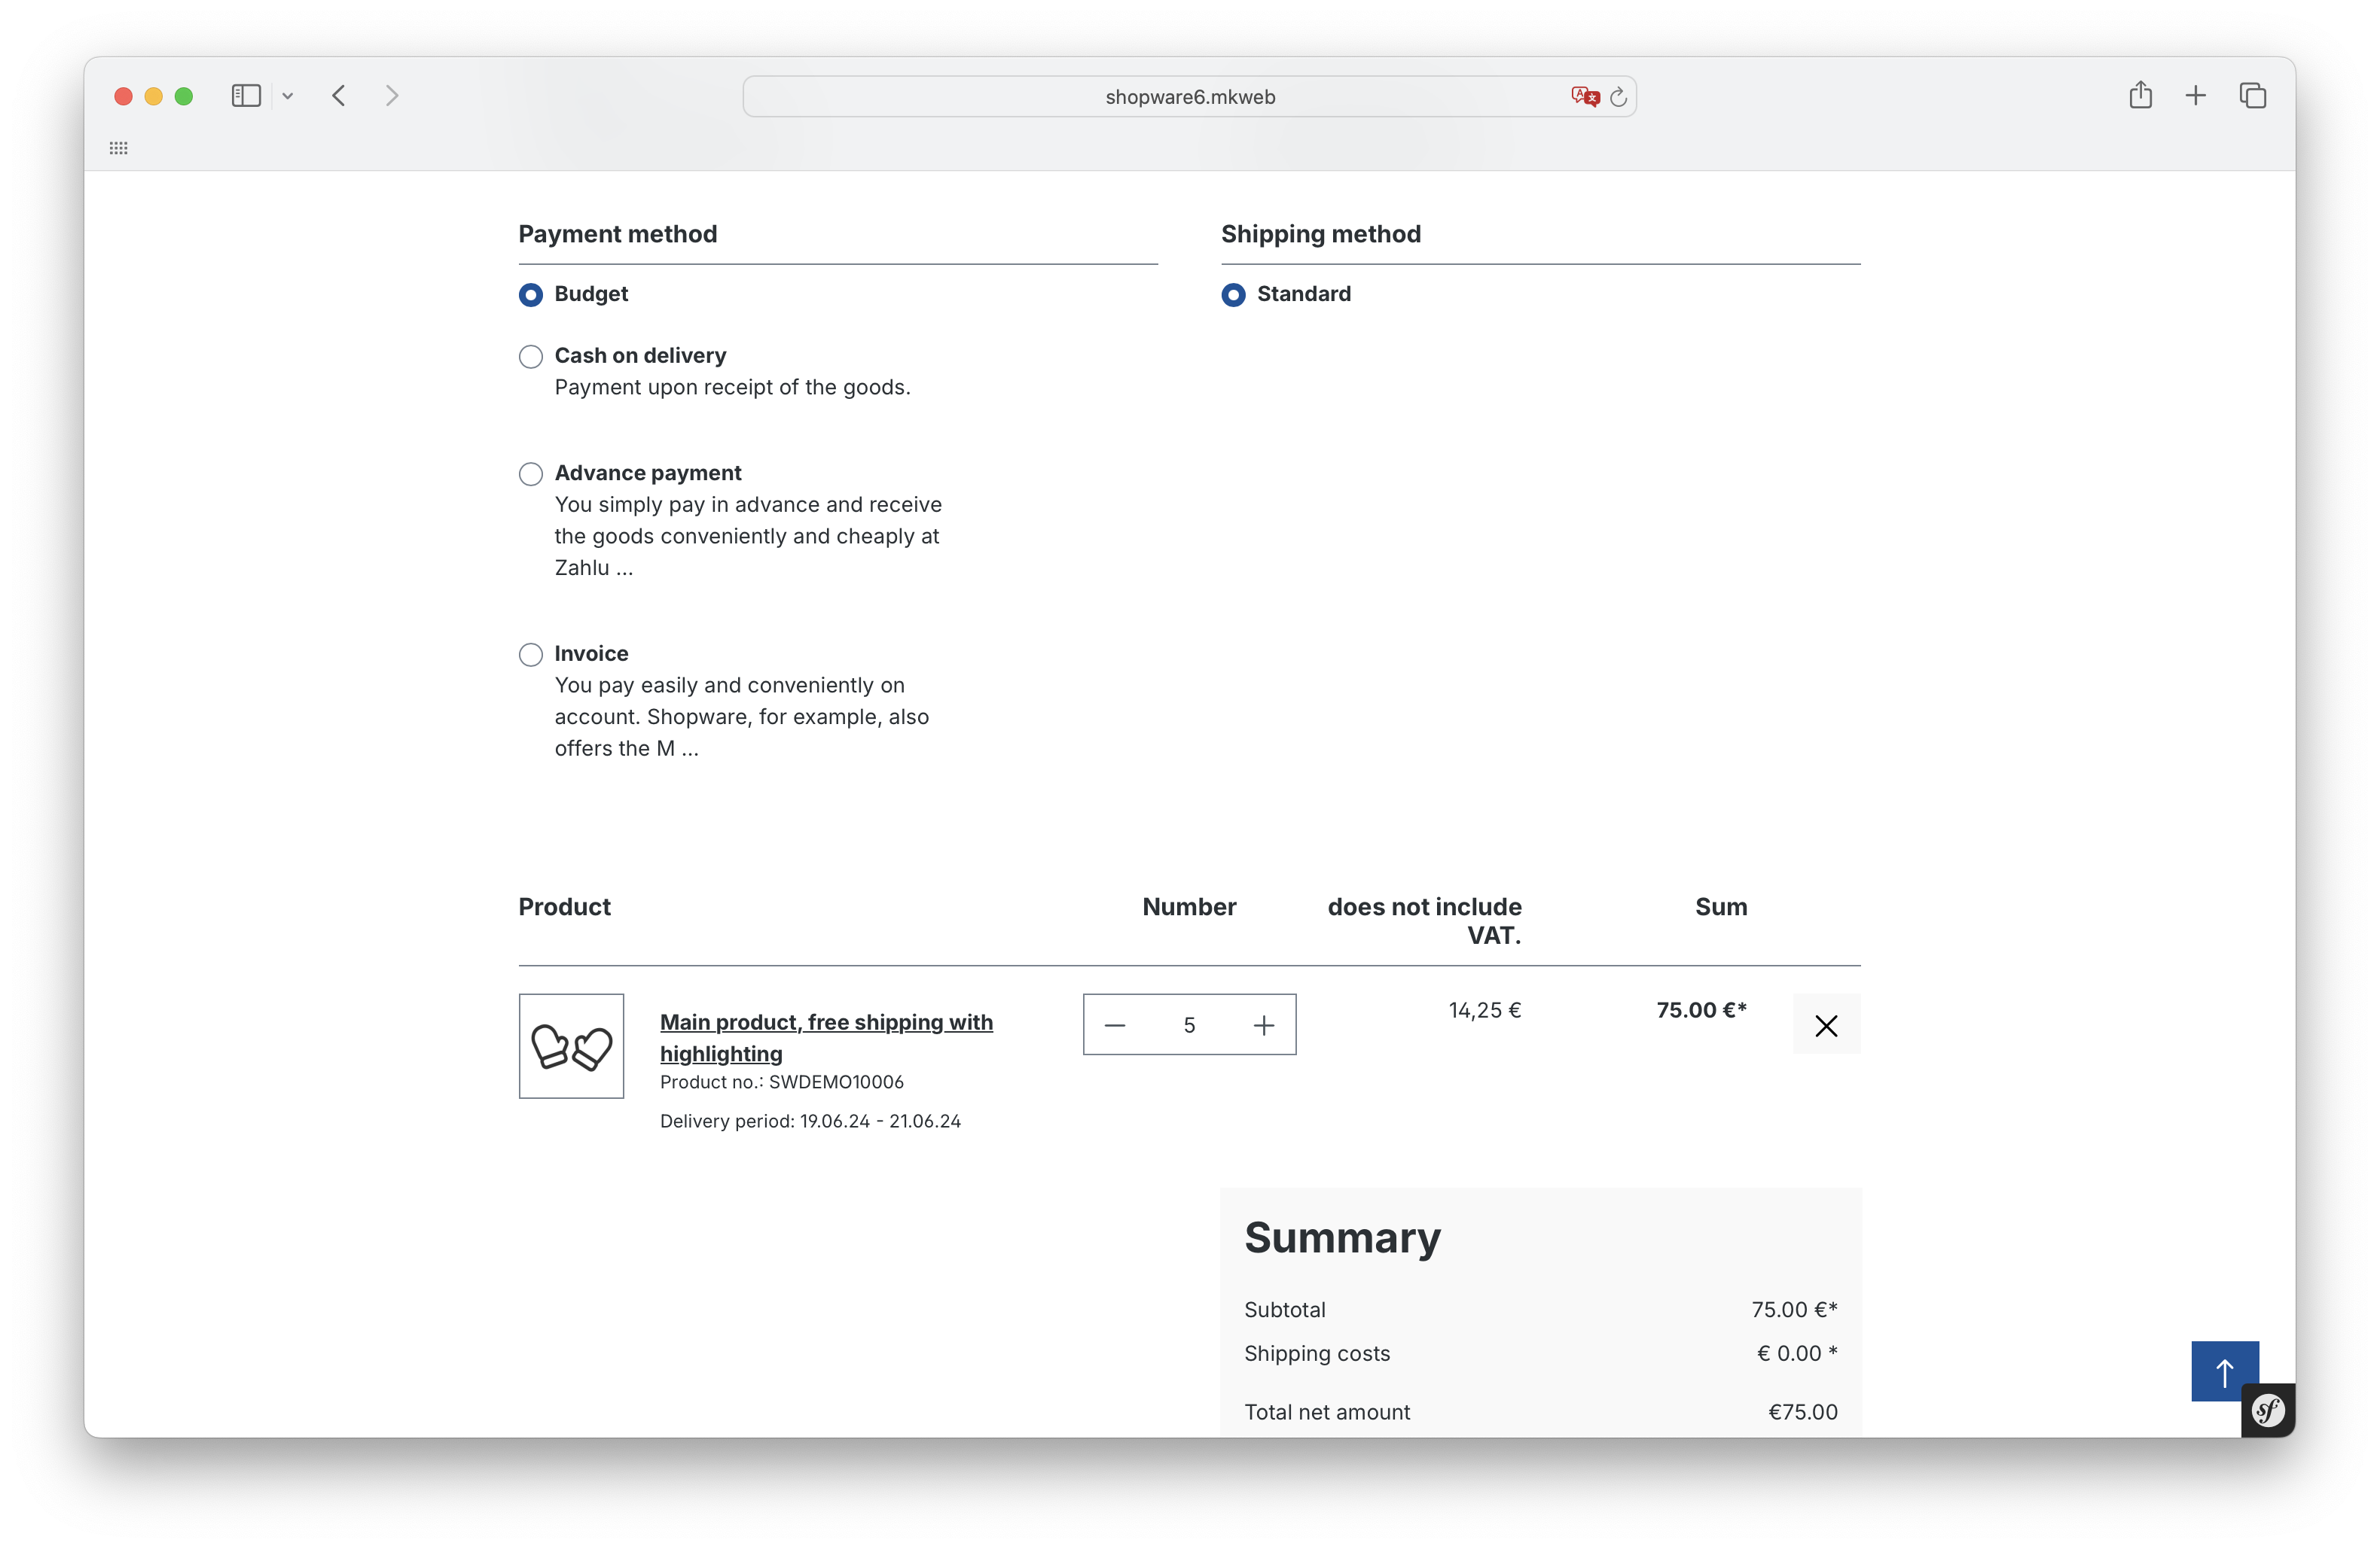Decrease product quantity with minus button

click(x=1115, y=1025)
